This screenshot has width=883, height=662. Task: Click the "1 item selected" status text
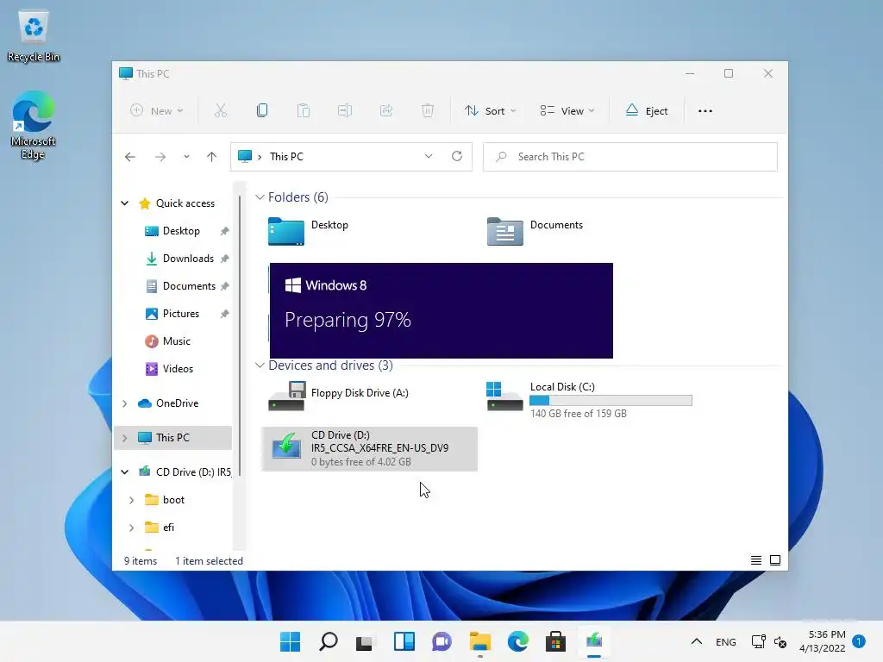tap(209, 560)
